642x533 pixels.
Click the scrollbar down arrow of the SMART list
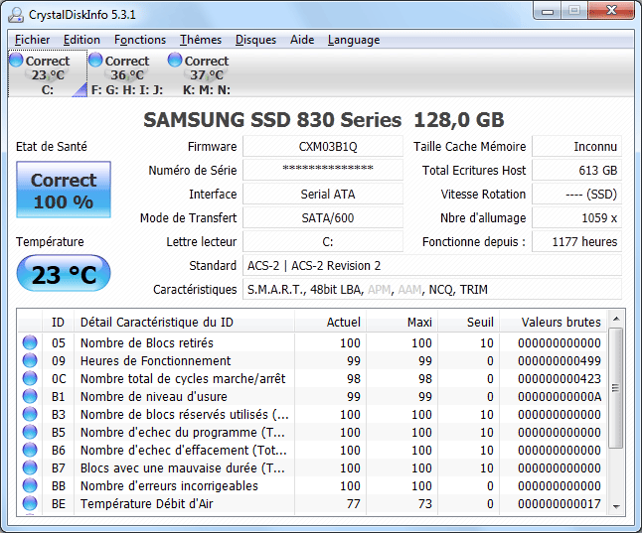[x=616, y=507]
